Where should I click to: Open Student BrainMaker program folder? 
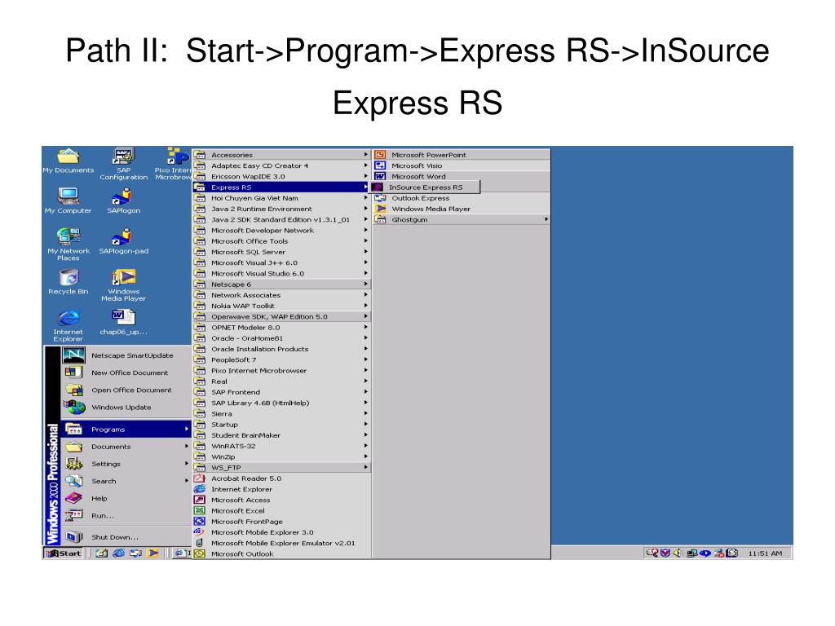[281, 435]
